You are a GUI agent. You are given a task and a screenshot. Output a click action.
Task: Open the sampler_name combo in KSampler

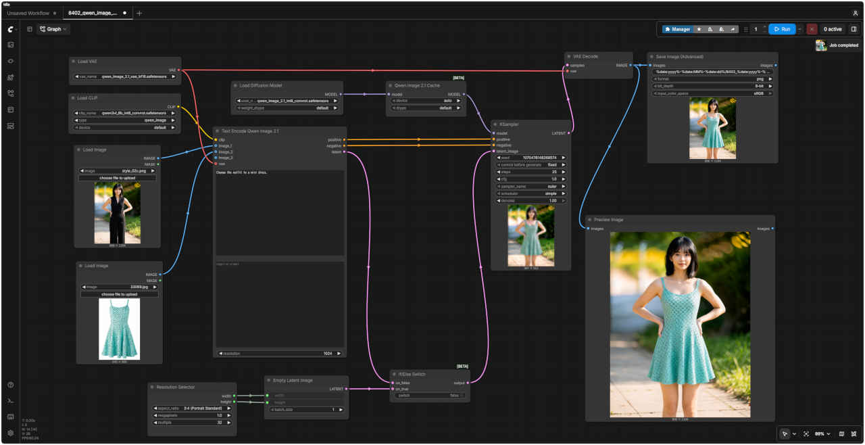pyautogui.click(x=532, y=186)
